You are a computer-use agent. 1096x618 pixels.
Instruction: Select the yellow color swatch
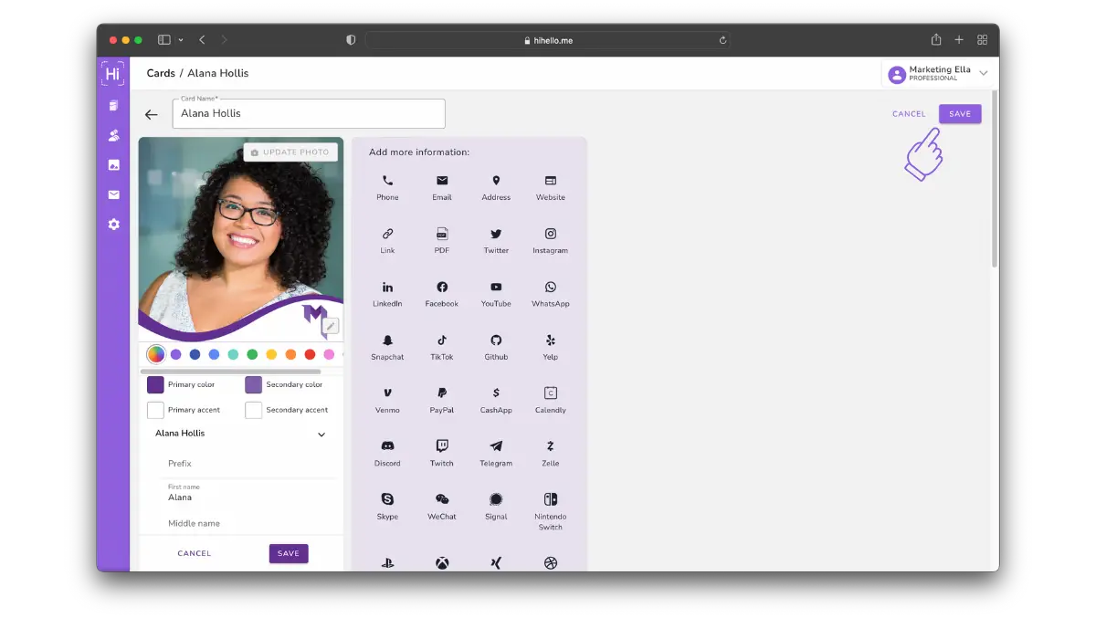click(x=271, y=354)
